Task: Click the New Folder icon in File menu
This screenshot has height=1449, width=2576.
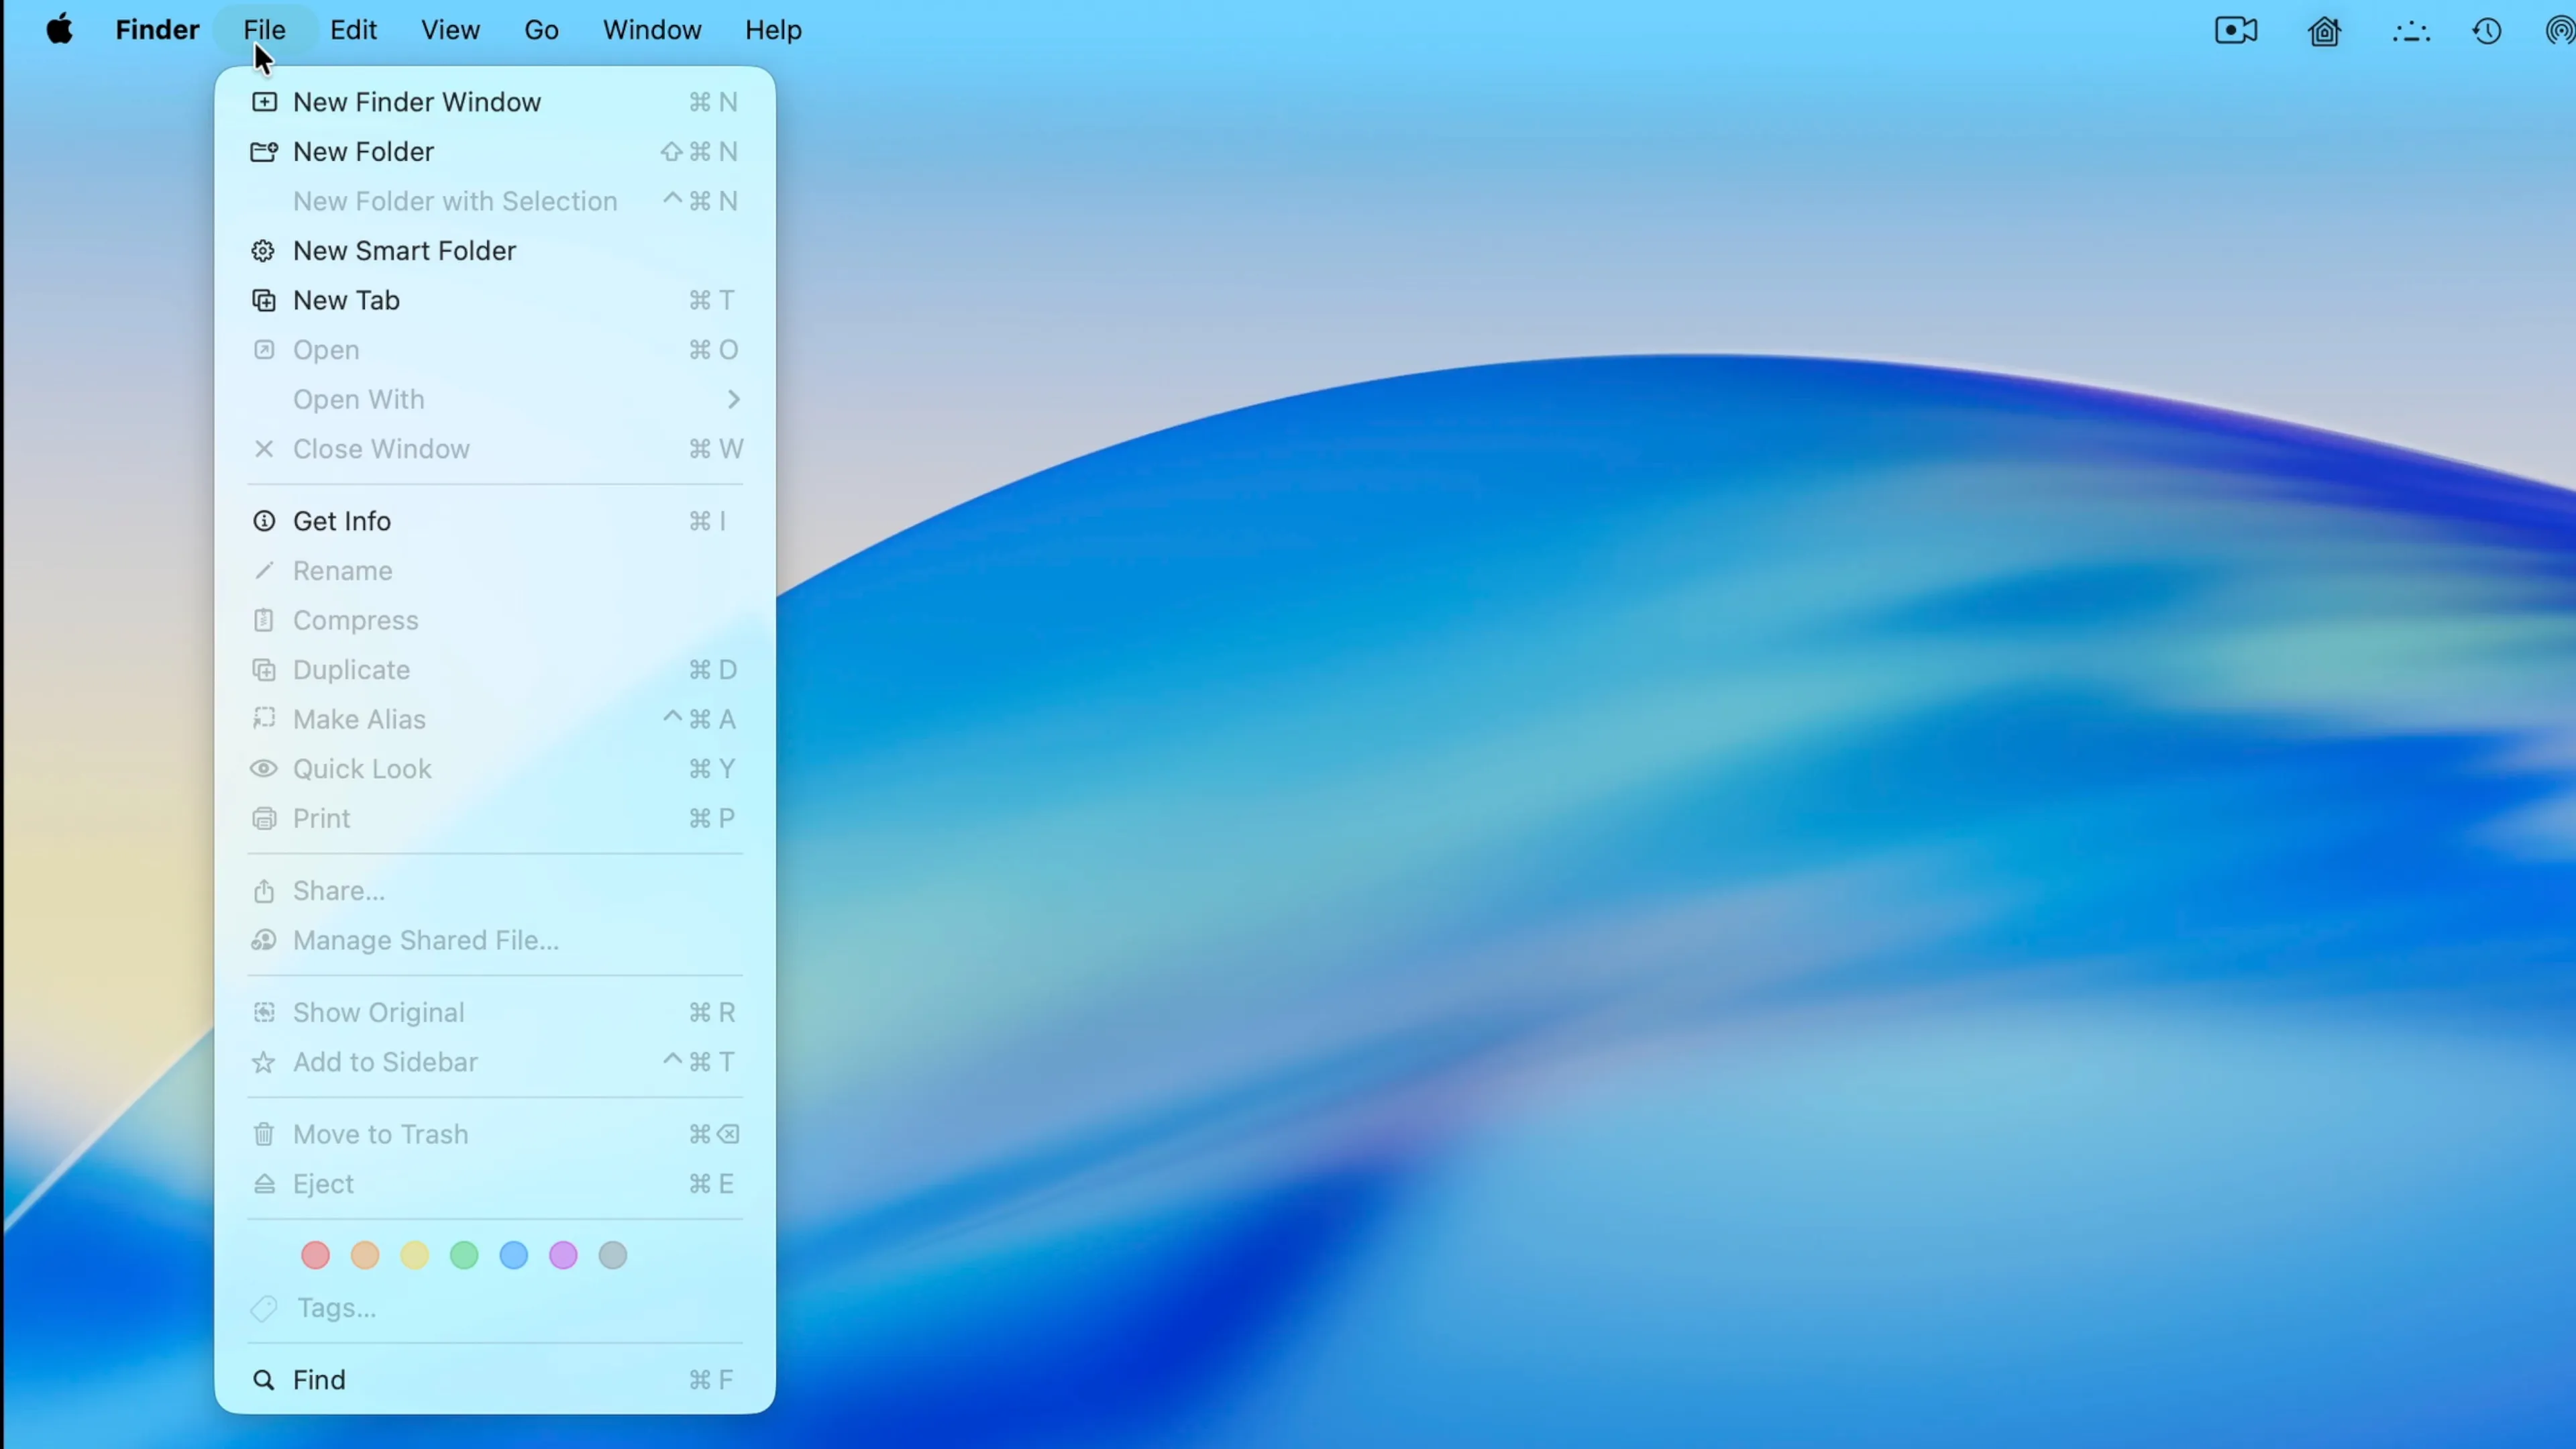Action: [x=264, y=151]
